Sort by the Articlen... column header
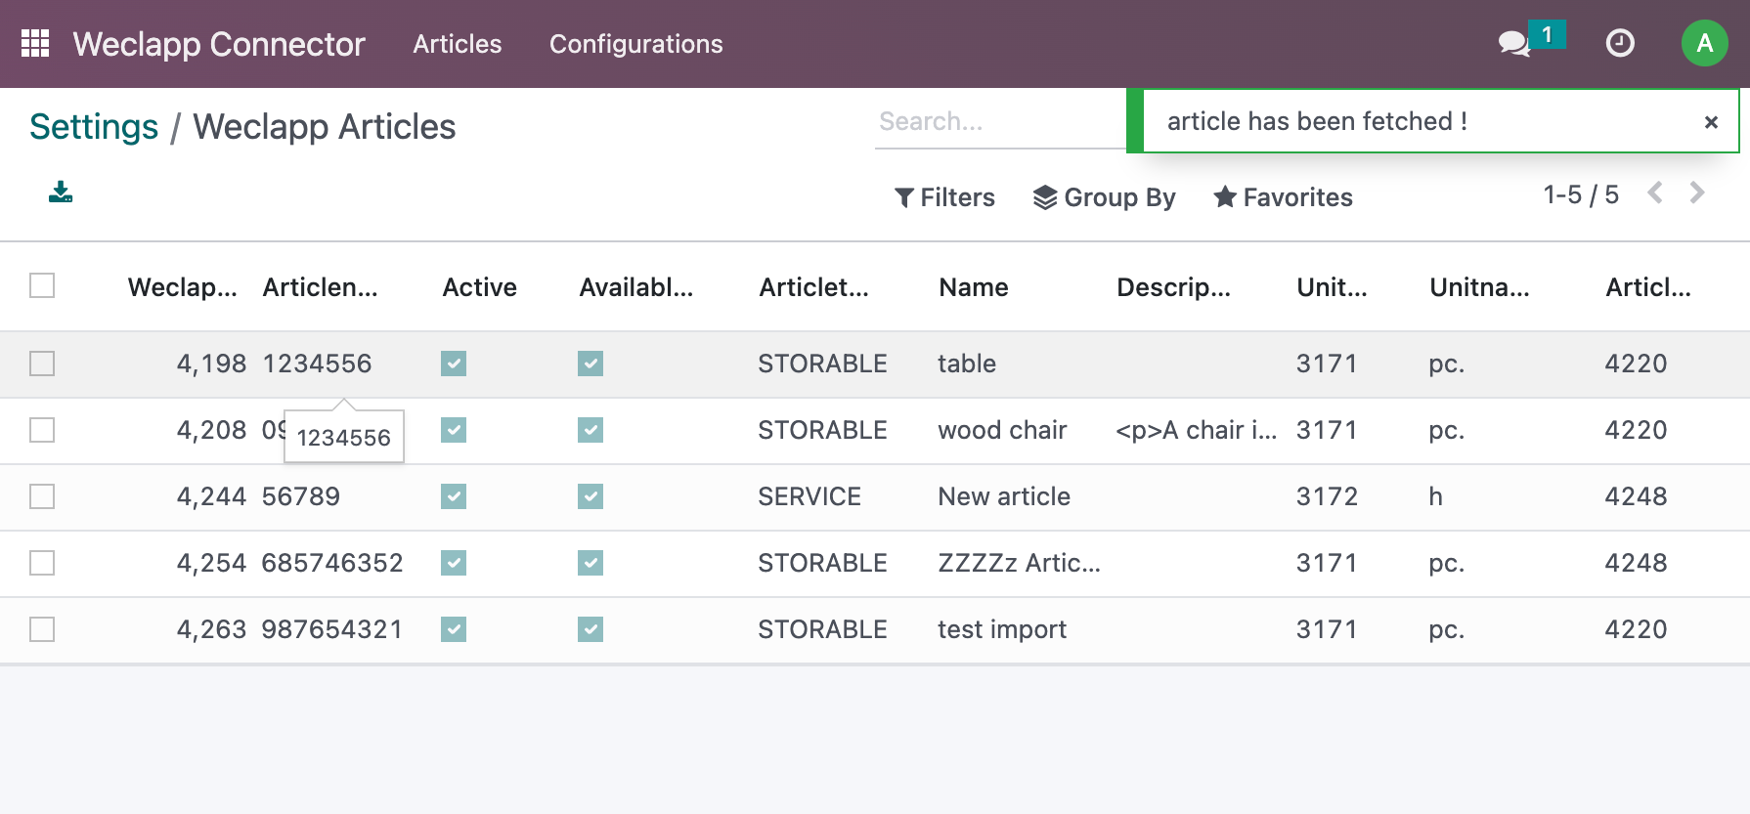 pyautogui.click(x=320, y=287)
